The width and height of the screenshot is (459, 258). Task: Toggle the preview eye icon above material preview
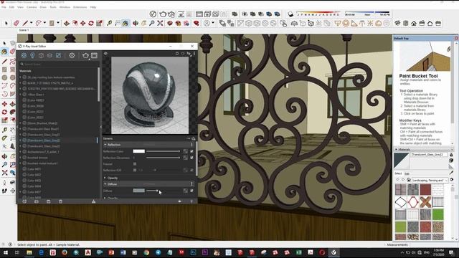point(105,54)
